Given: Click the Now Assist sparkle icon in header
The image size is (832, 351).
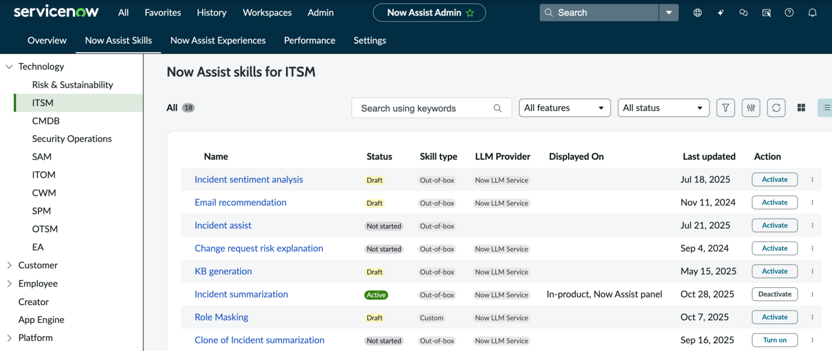Looking at the screenshot, I should [721, 13].
